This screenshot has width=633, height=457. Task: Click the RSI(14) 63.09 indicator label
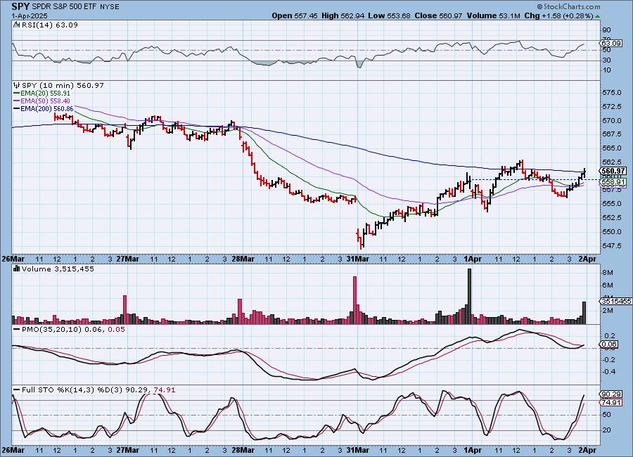tap(50, 25)
